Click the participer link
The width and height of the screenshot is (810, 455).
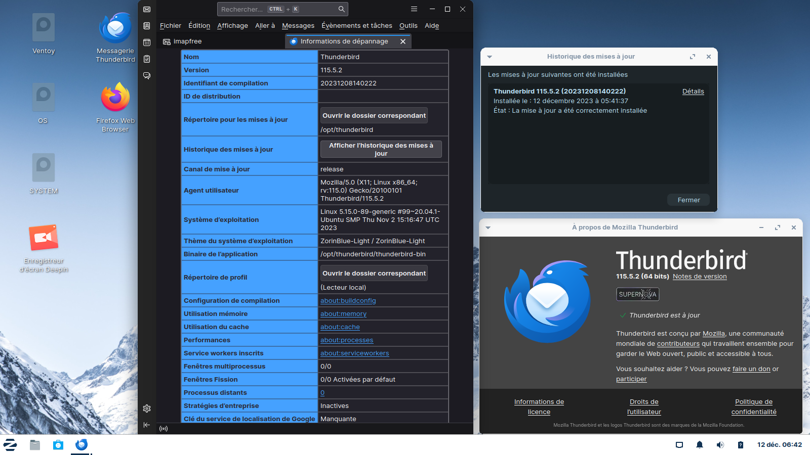point(631,379)
